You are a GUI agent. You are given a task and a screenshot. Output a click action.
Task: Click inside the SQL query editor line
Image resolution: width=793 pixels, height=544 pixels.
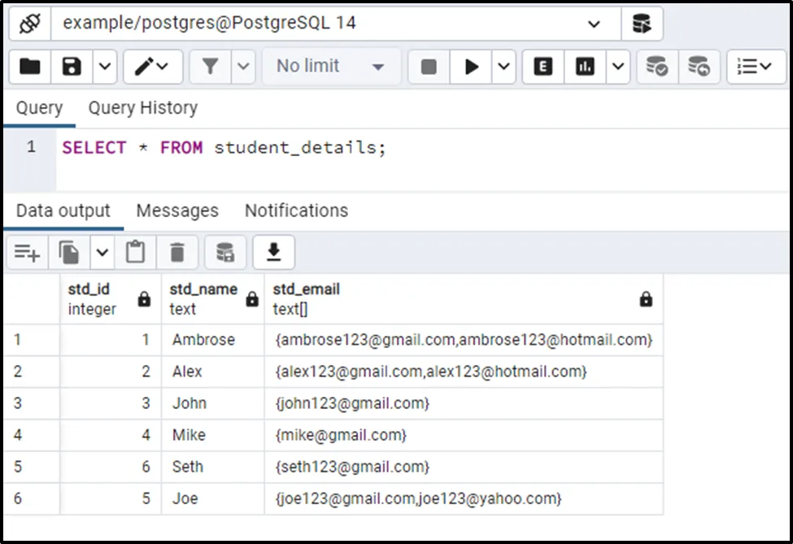[407, 148]
